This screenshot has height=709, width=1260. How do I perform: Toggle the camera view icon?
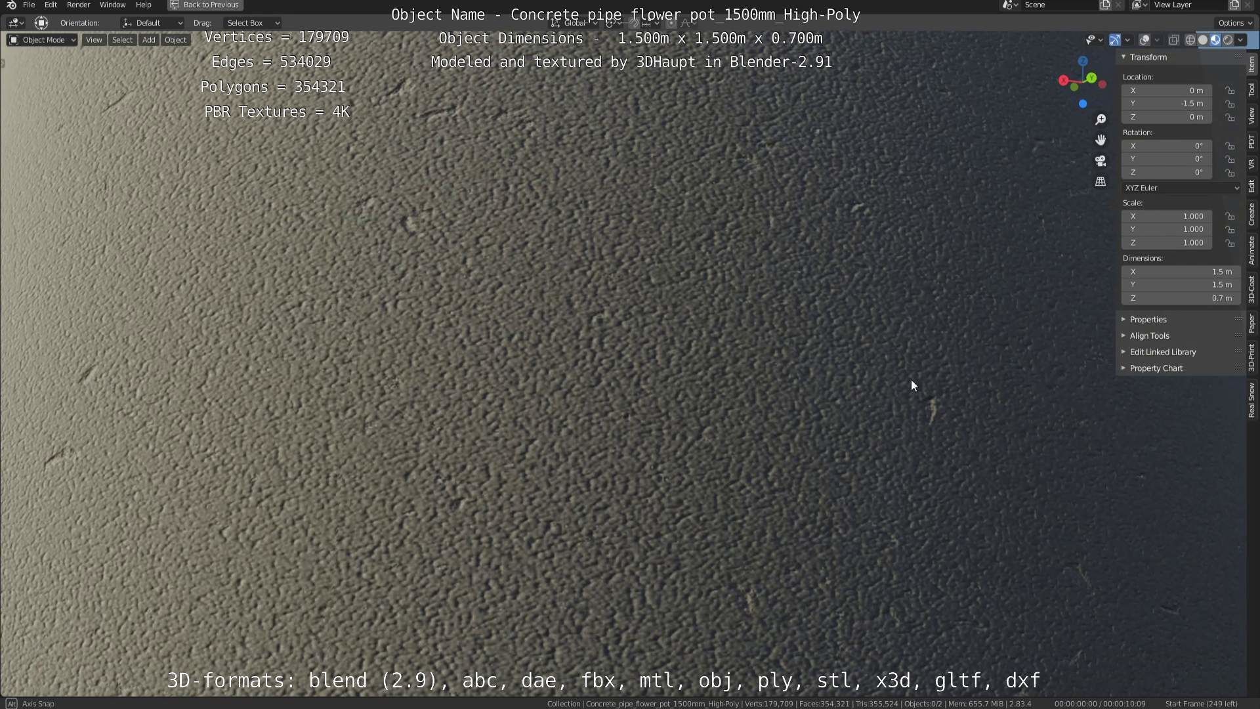(x=1101, y=161)
